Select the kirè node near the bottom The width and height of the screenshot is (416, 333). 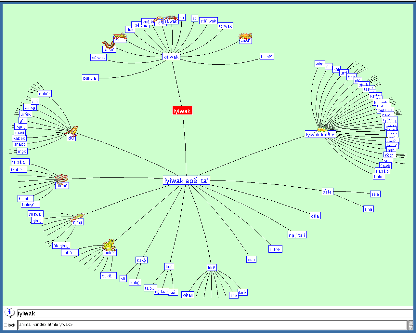(x=212, y=267)
